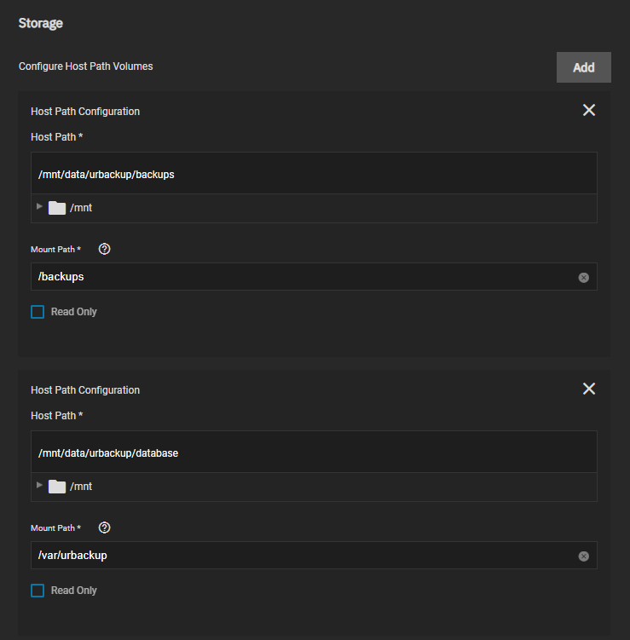The image size is (630, 640).
Task: Click into the /backups mount path input
Action: click(298, 277)
